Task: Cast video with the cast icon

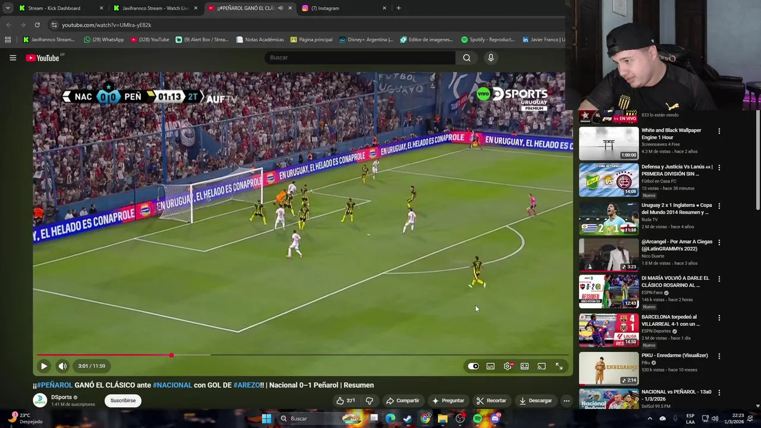Action: click(x=542, y=366)
